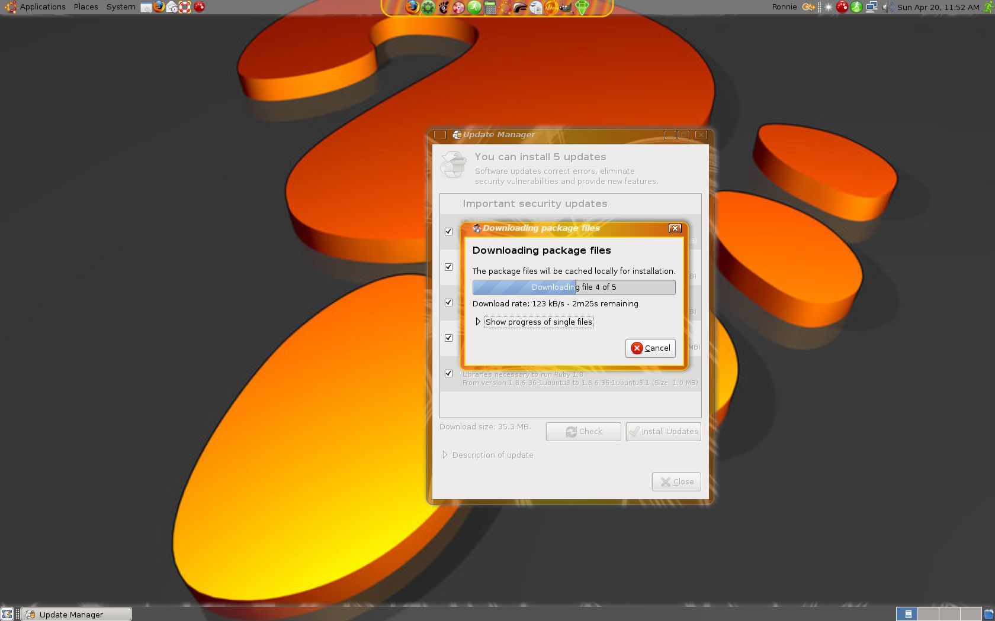Click the green logout runner at panel edge
The width and height of the screenshot is (995, 621).
(x=988, y=7)
